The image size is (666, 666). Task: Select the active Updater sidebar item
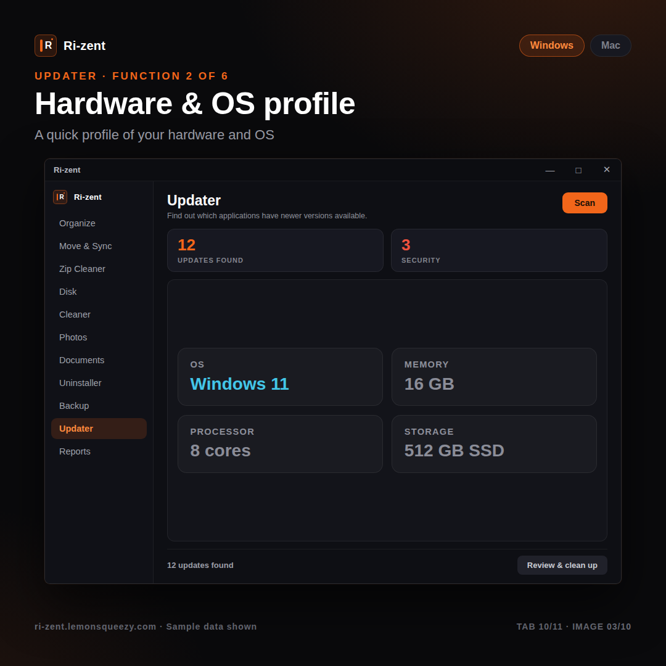99,429
